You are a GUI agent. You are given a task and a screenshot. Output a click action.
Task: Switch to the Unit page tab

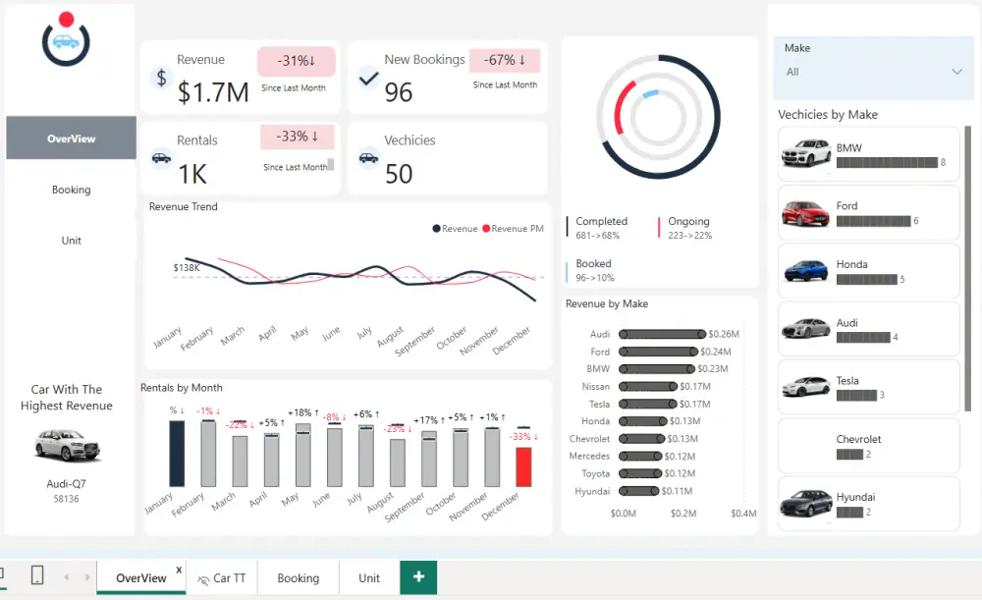click(369, 578)
